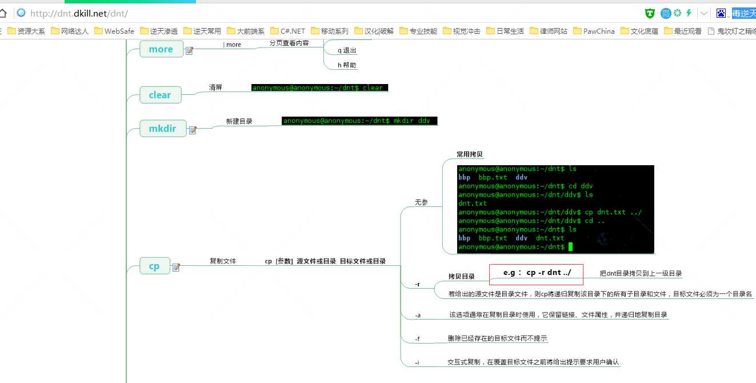Open the Baidu paw search engine selector
Image resolution: width=756 pixels, height=383 pixels.
pos(721,13)
